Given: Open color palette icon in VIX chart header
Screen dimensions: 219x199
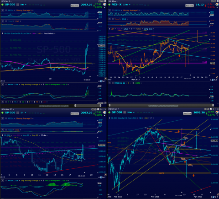Looking at the screenshot, I should click(217, 5).
